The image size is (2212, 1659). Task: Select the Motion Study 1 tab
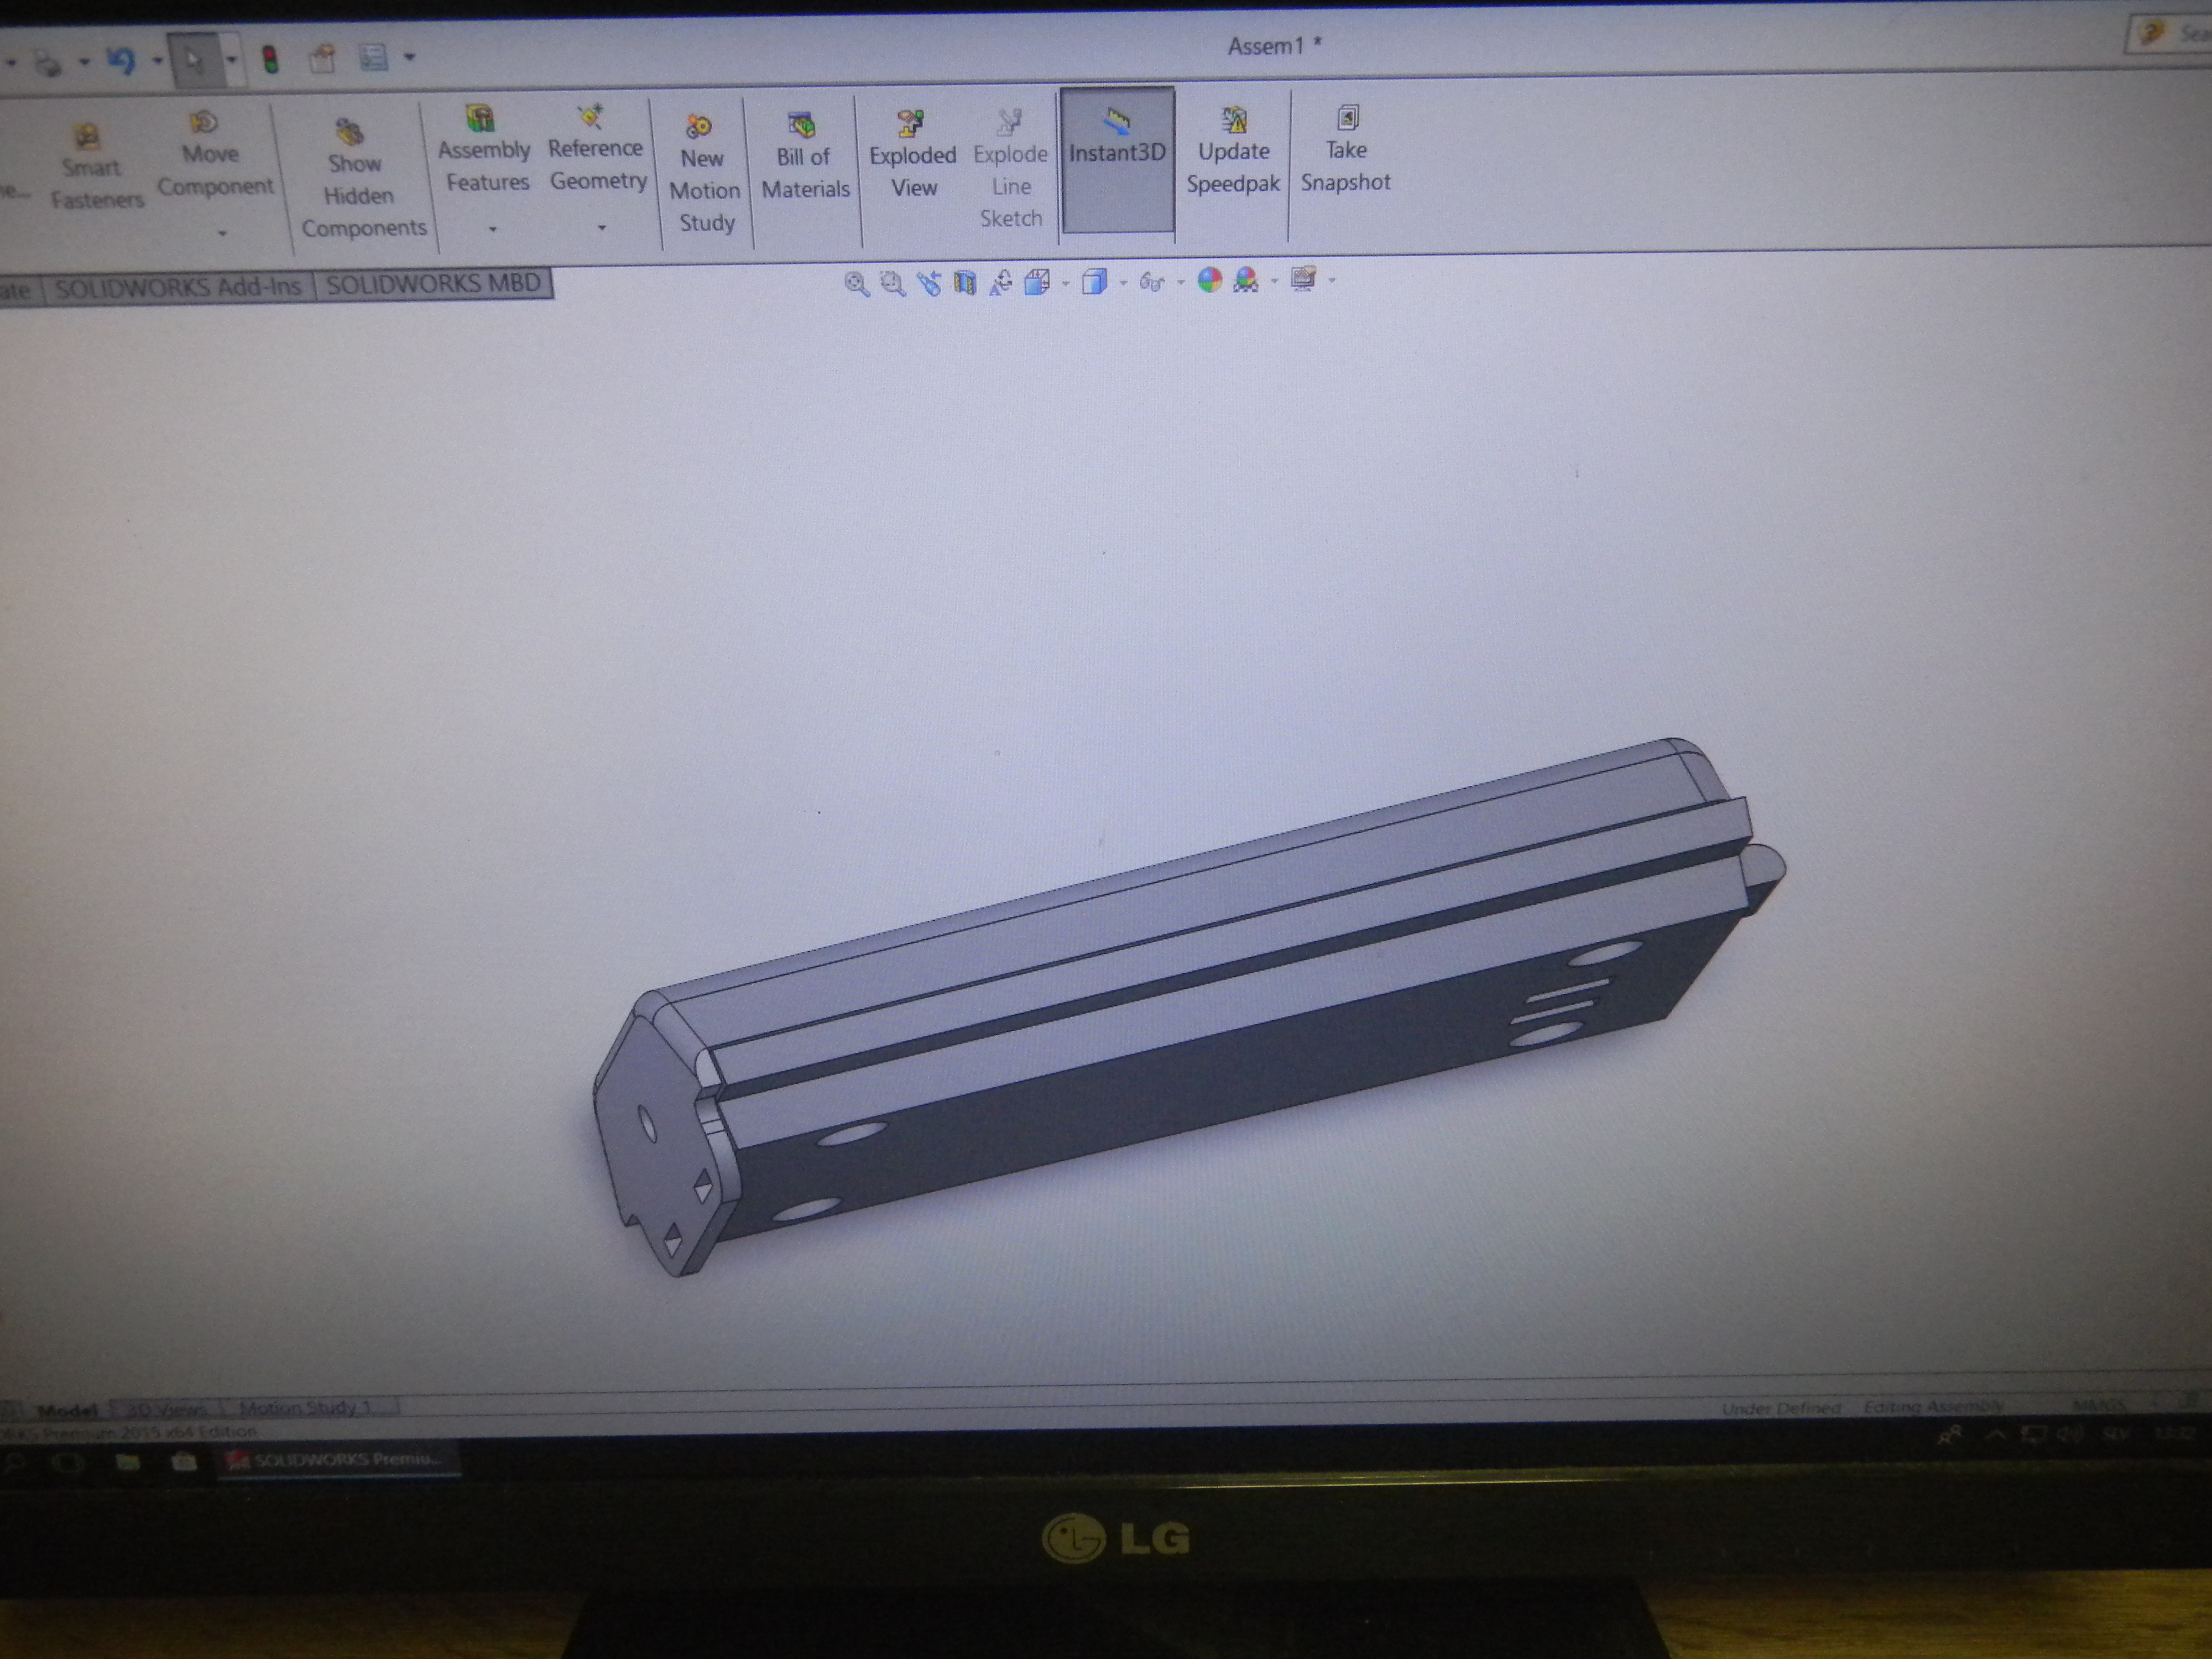308,1407
